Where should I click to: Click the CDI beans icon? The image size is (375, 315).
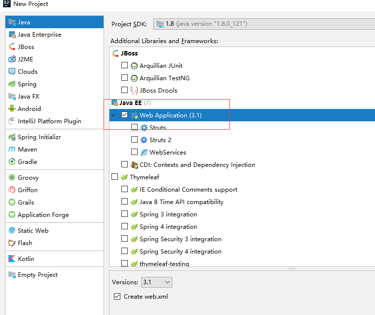point(134,165)
